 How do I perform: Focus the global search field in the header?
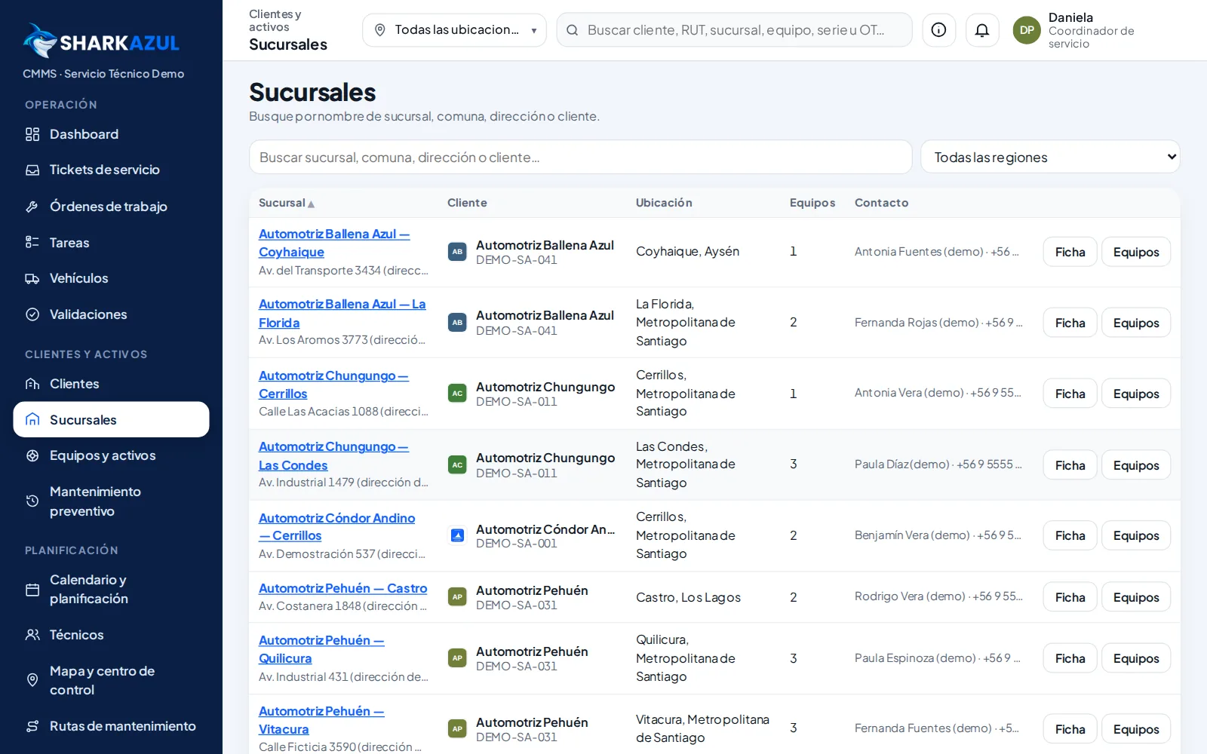pos(734,30)
